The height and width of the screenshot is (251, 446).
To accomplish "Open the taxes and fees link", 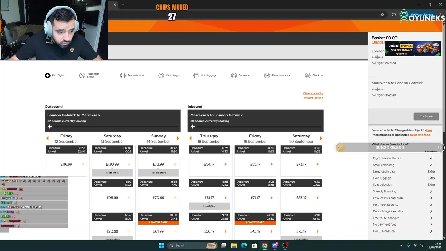I will (x=420, y=135).
